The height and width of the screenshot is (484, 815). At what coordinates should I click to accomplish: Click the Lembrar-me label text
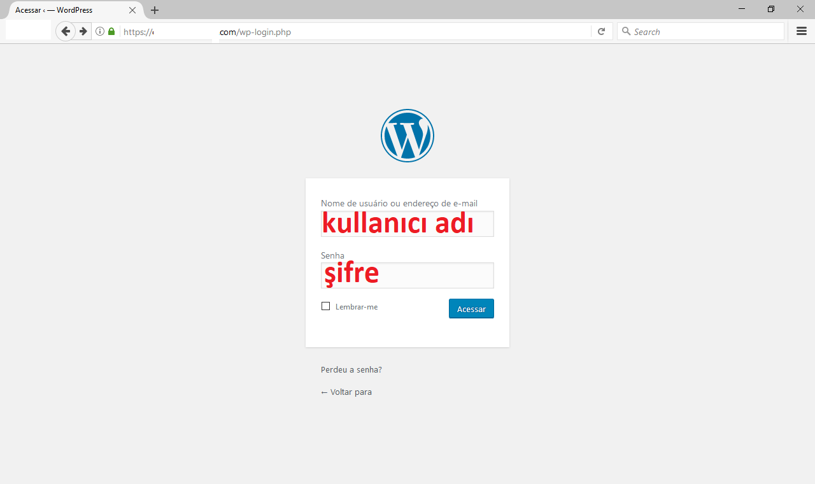pos(357,307)
